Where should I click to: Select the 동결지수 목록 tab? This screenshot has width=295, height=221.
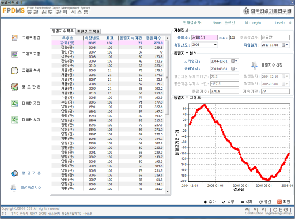pos(63,31)
